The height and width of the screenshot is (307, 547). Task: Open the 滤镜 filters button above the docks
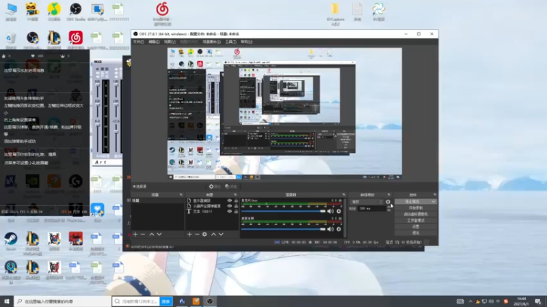click(x=231, y=186)
